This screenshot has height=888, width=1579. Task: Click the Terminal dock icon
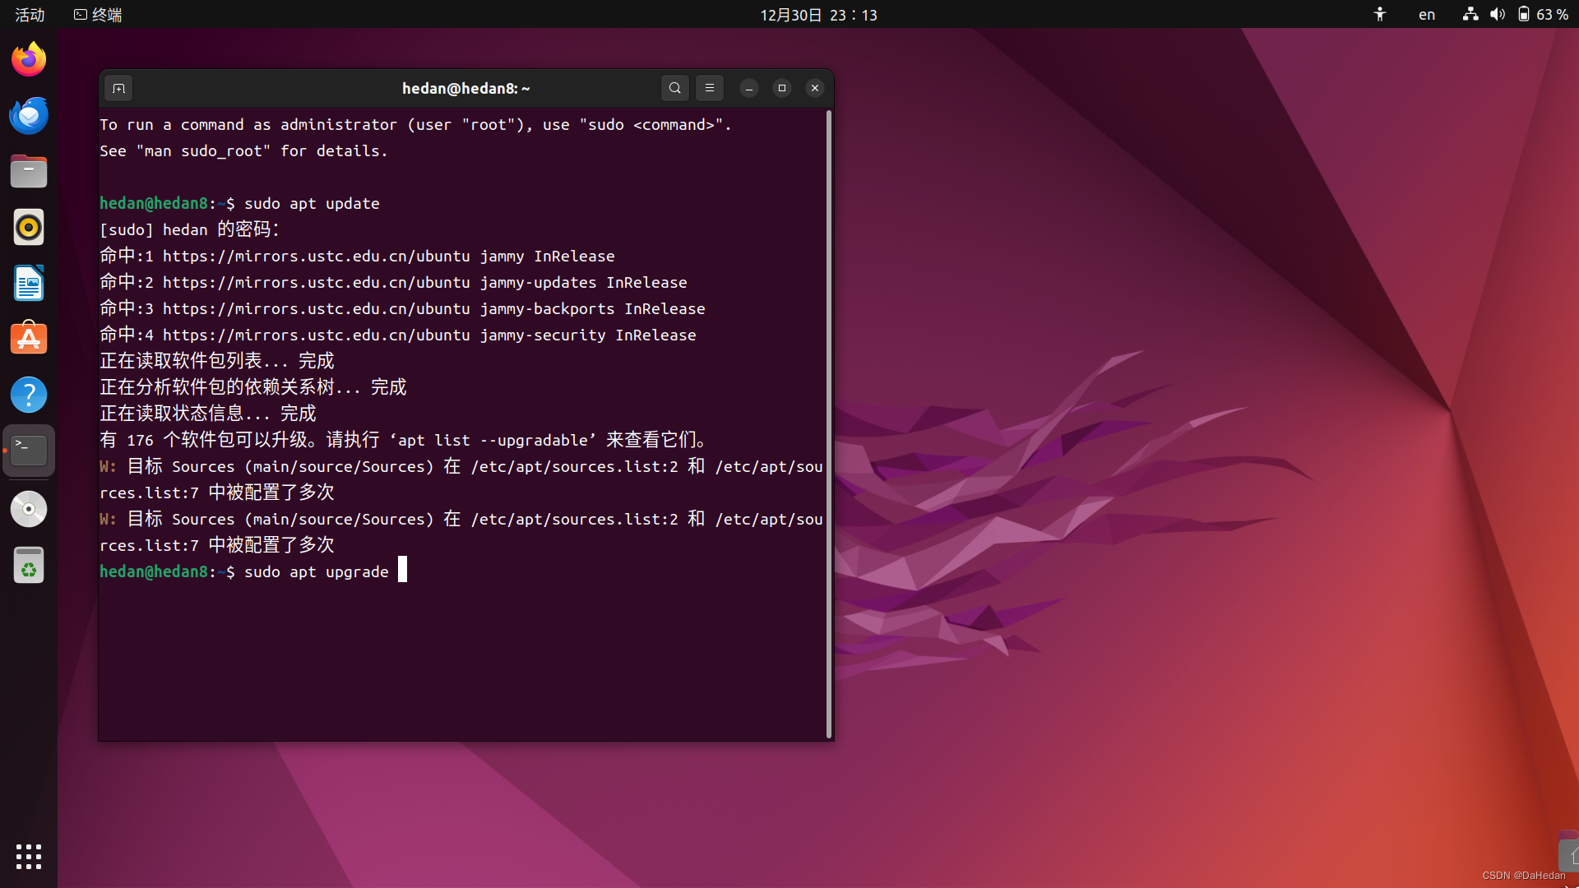click(x=29, y=451)
